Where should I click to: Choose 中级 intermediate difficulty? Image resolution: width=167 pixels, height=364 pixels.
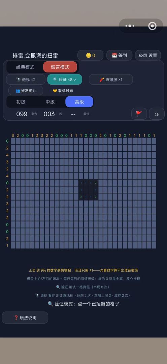(x=50, y=102)
